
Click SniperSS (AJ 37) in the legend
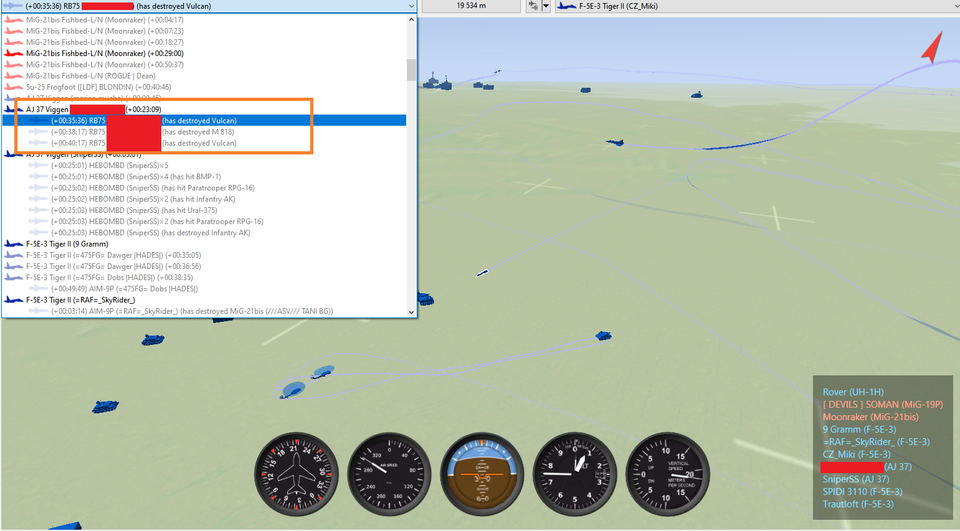coord(856,479)
